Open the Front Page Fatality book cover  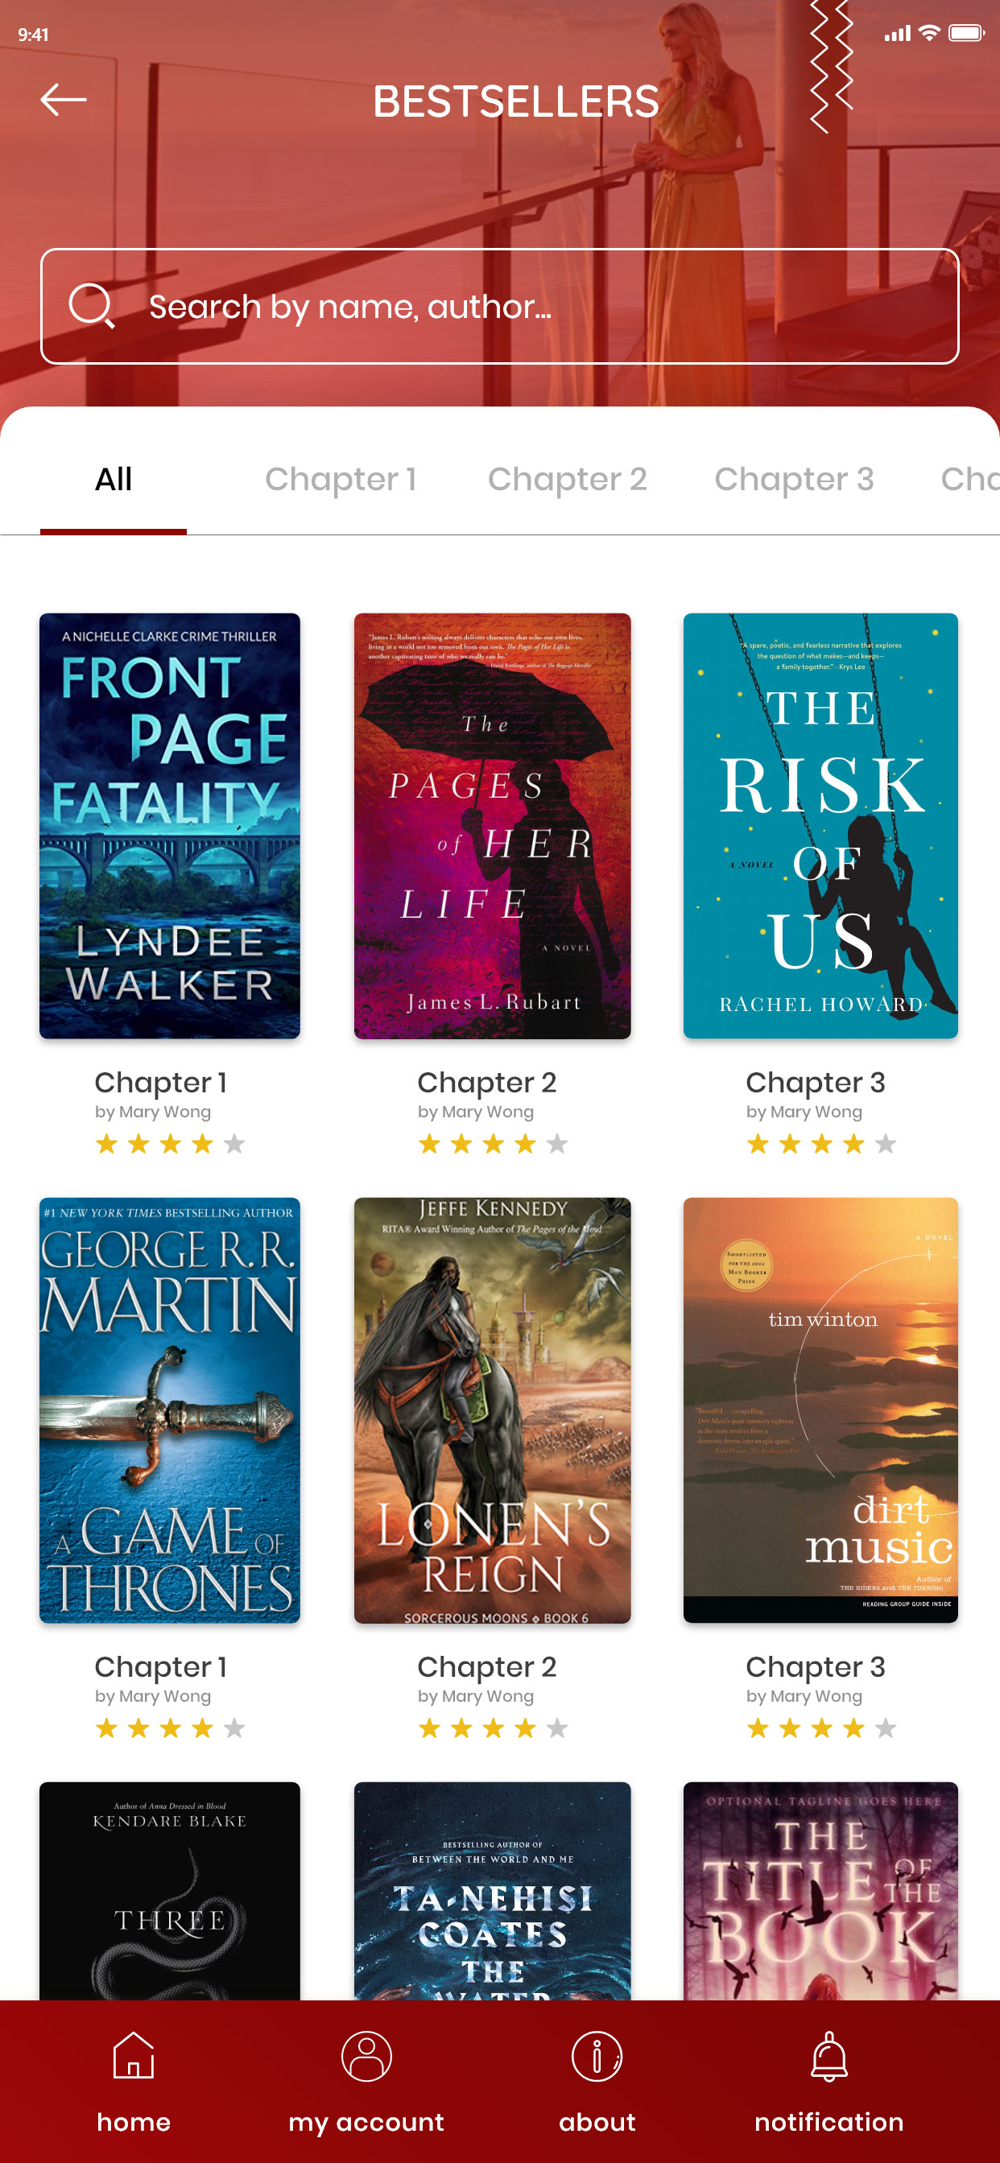pyautogui.click(x=170, y=825)
